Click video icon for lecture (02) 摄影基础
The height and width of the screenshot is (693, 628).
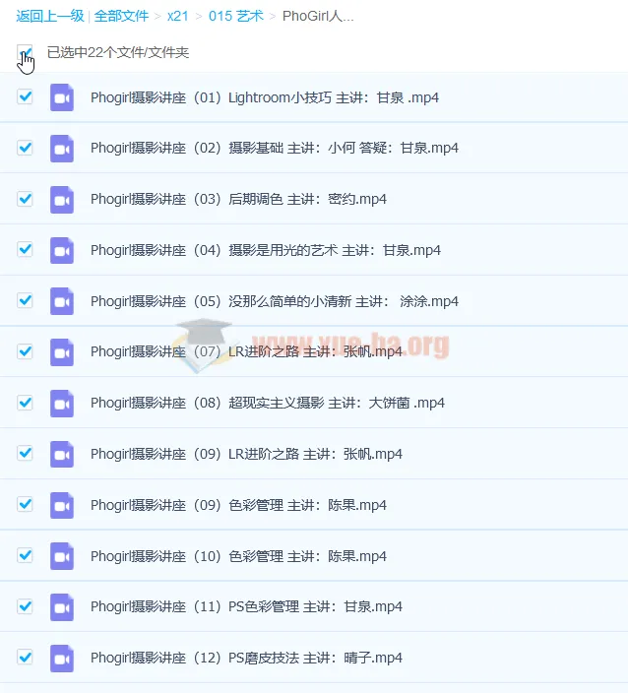[x=62, y=149]
